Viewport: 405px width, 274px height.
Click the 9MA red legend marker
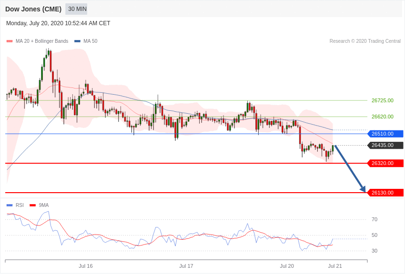32,205
